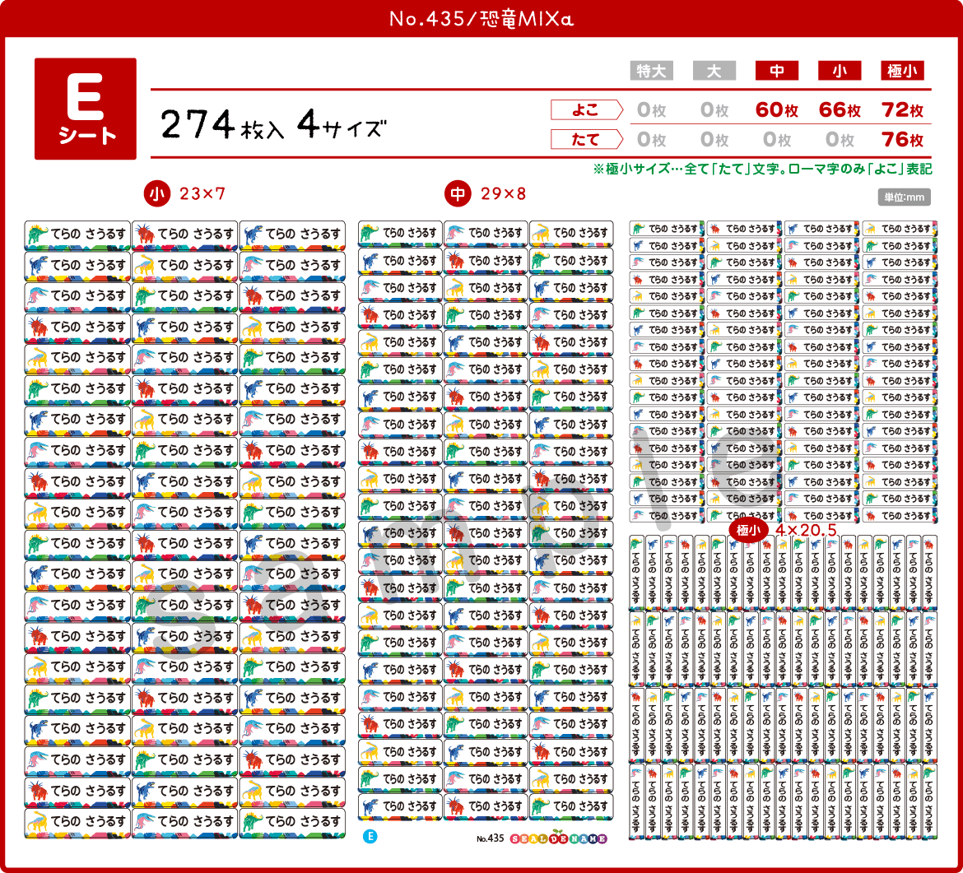963x873 pixels.
Task: Click the 23×7 dimension text
Action: pos(202,194)
